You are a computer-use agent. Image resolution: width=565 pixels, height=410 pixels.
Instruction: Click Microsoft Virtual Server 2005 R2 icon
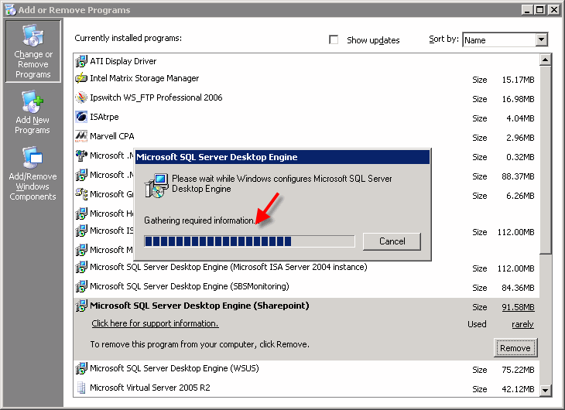[81, 388]
